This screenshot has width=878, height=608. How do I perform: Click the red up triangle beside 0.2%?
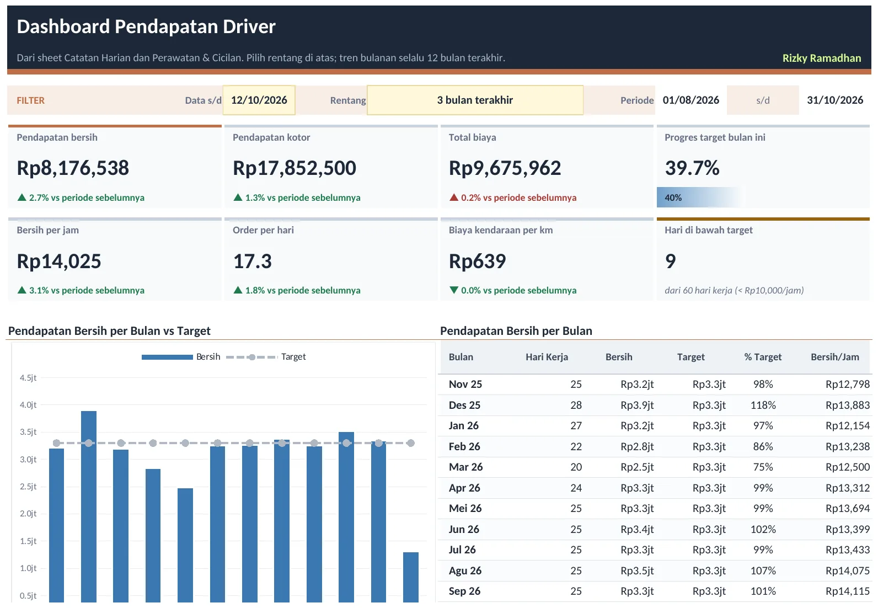[x=454, y=197]
